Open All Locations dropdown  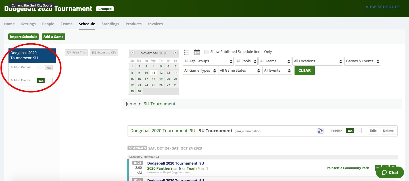coord(318,61)
